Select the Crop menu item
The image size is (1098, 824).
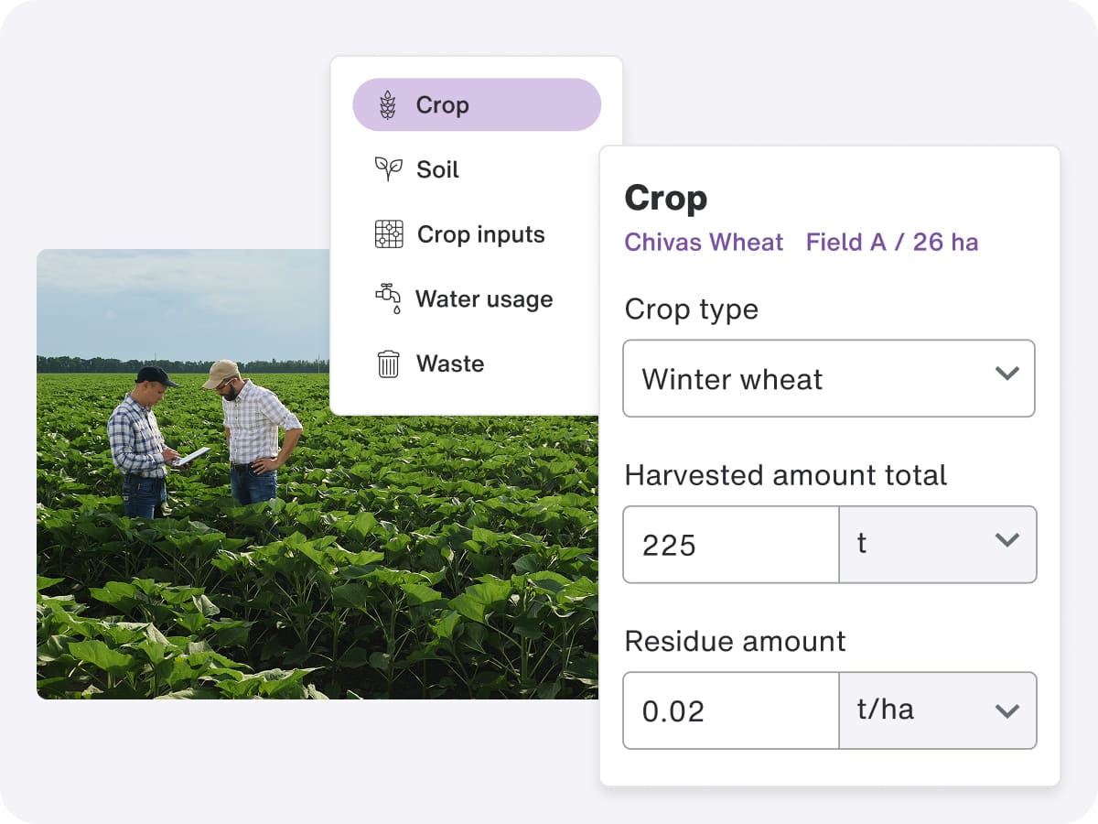pos(477,105)
